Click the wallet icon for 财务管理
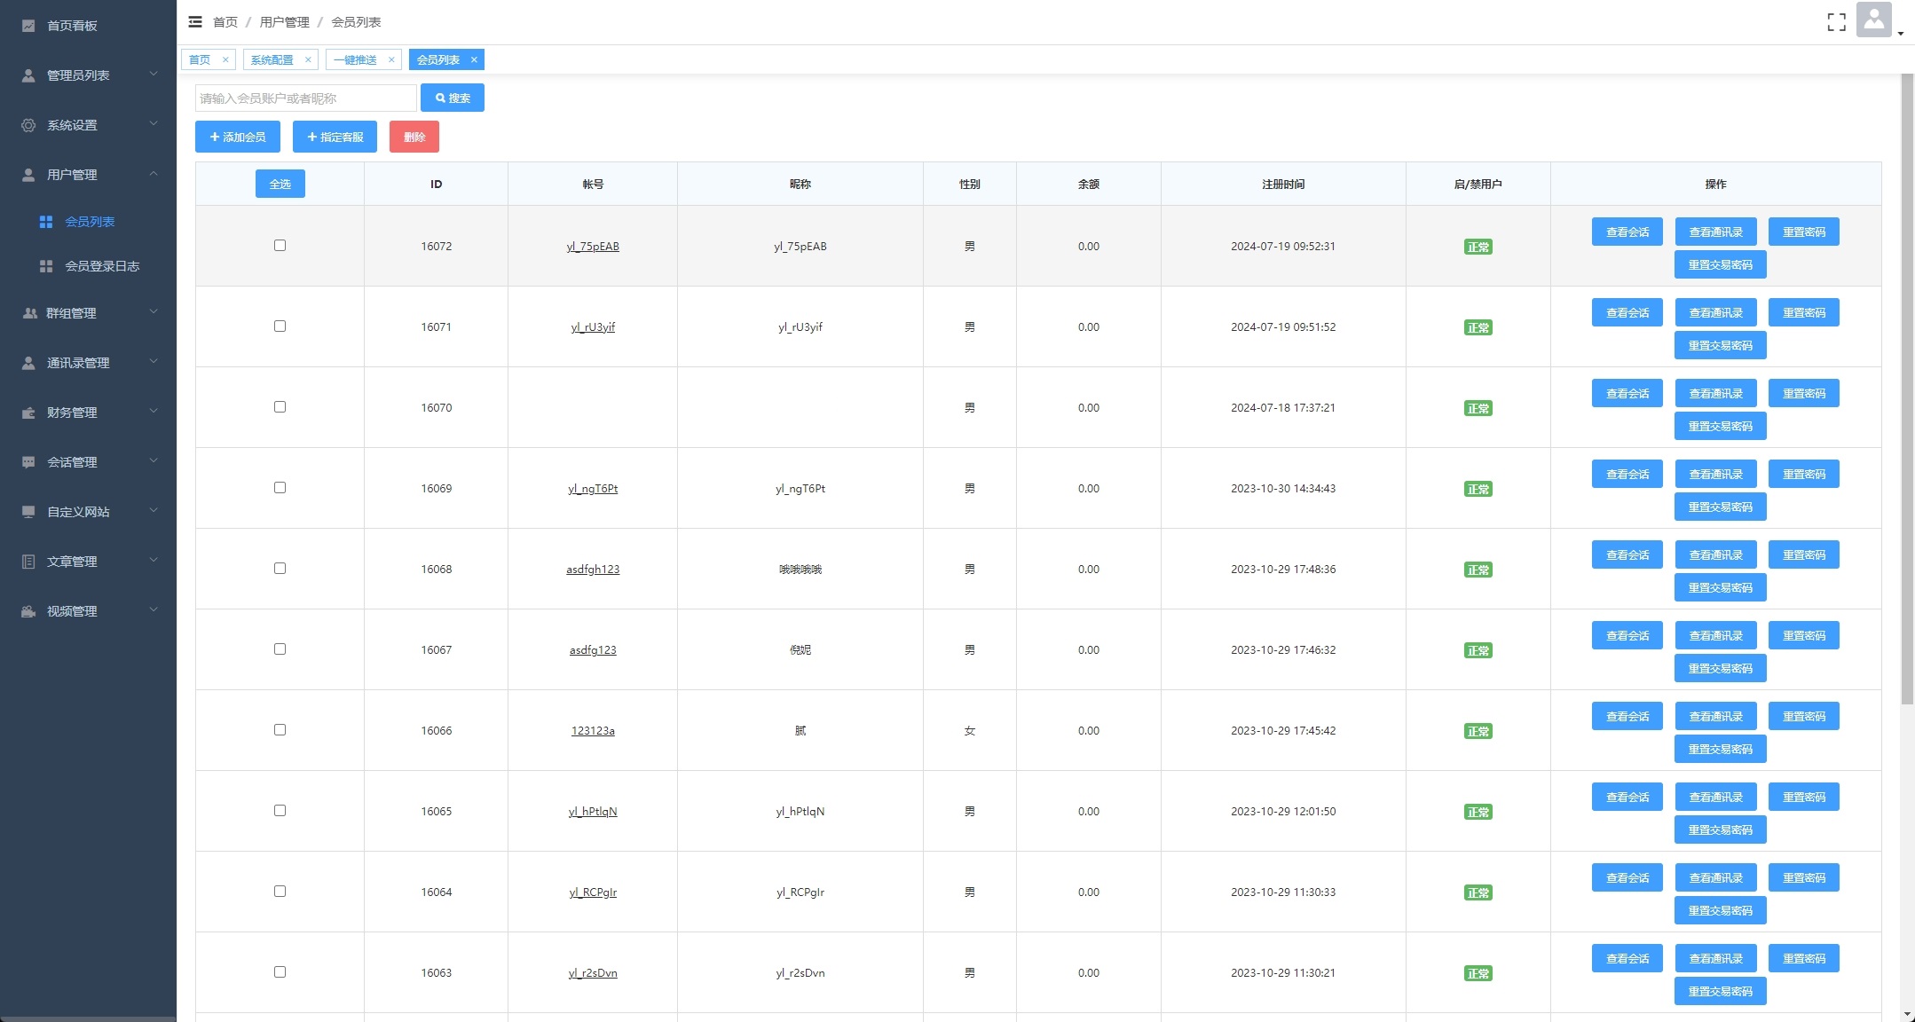Screen dimensions: 1915x1022 pos(28,413)
